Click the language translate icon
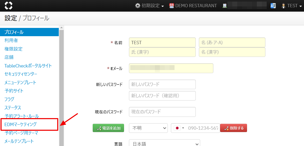Image resolution: width=304 pixels, height=146 pixels. click(273, 6)
